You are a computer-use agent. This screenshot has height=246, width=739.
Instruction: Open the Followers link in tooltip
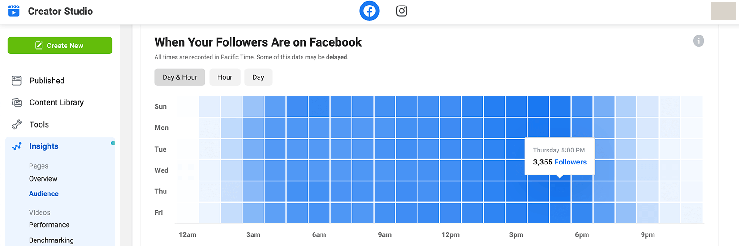point(570,162)
